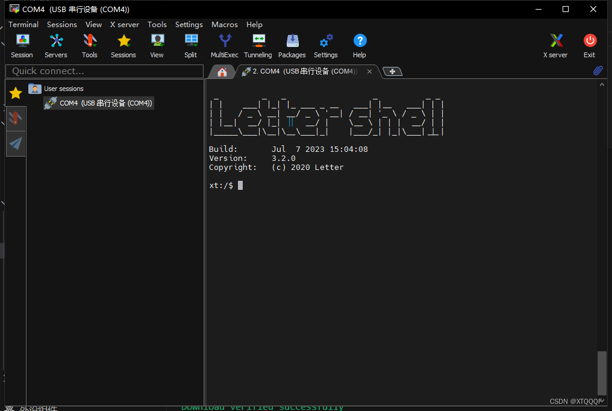Open the Terminal menu
Viewport: 612px width, 411px height.
click(23, 25)
